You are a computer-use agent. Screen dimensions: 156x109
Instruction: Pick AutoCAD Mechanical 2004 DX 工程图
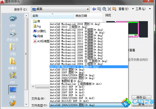click(x=89, y=61)
